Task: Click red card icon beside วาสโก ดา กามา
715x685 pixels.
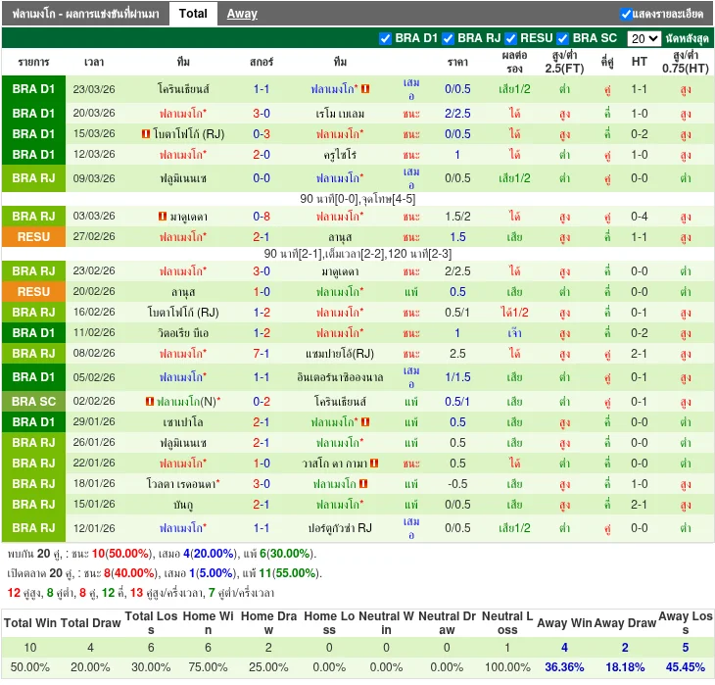Action: tap(374, 464)
